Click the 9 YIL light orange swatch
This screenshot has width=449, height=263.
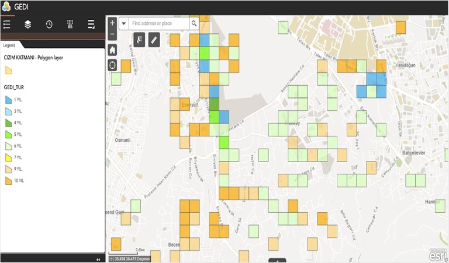click(9, 169)
